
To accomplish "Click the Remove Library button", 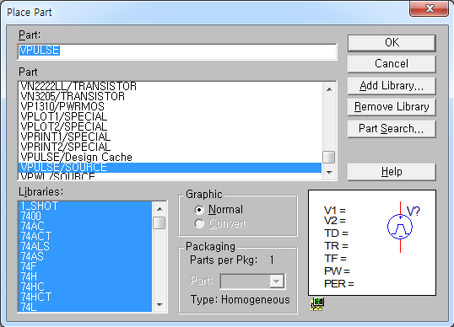I will (392, 107).
